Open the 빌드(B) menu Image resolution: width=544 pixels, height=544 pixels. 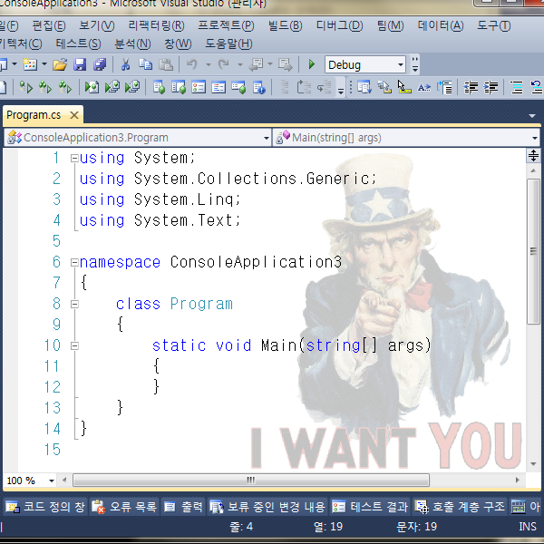tap(285, 25)
